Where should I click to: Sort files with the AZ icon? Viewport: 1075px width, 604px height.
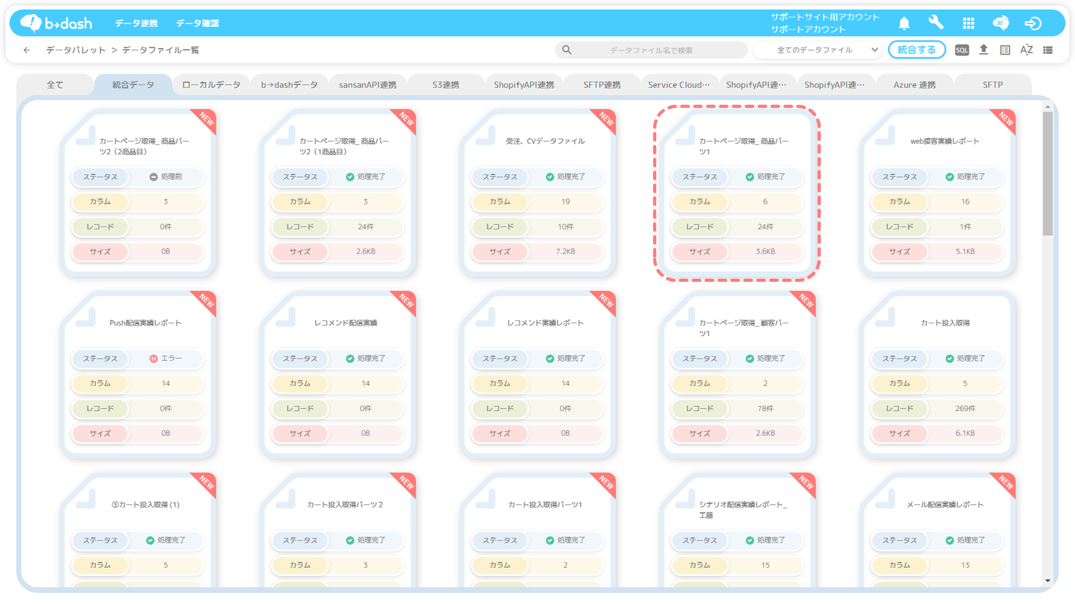(1026, 50)
